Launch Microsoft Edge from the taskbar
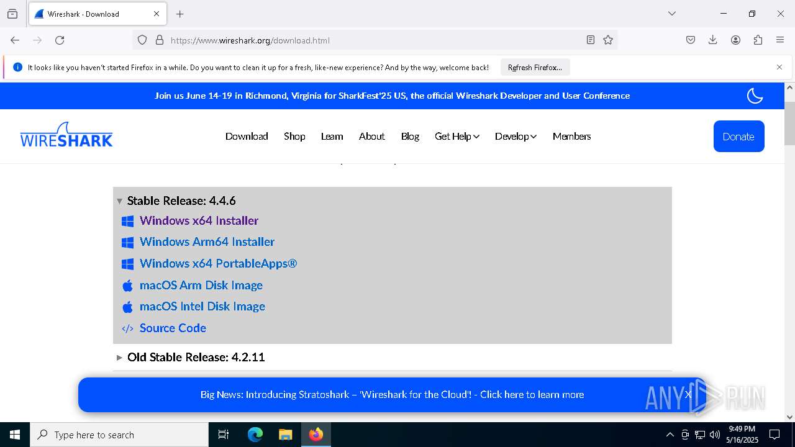 coord(255,435)
